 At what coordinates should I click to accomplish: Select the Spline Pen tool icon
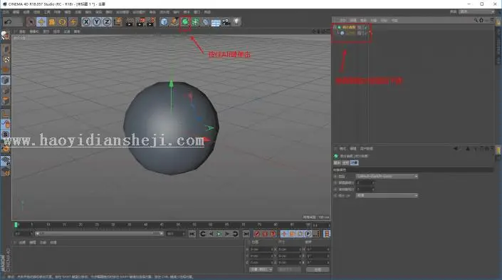coord(174,22)
